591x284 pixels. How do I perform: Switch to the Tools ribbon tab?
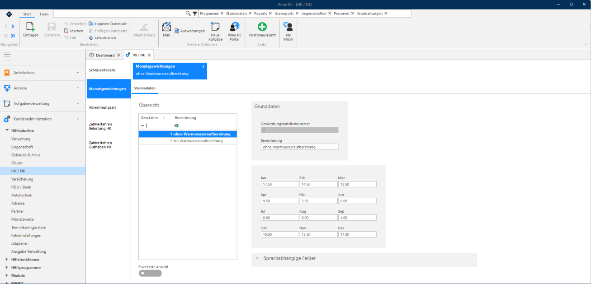coord(44,14)
